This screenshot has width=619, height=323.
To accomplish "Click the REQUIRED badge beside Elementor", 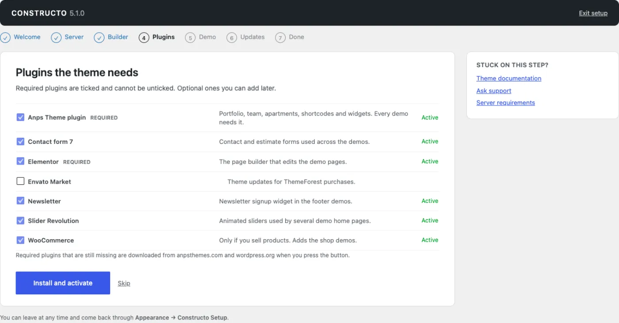I will pyautogui.click(x=77, y=162).
